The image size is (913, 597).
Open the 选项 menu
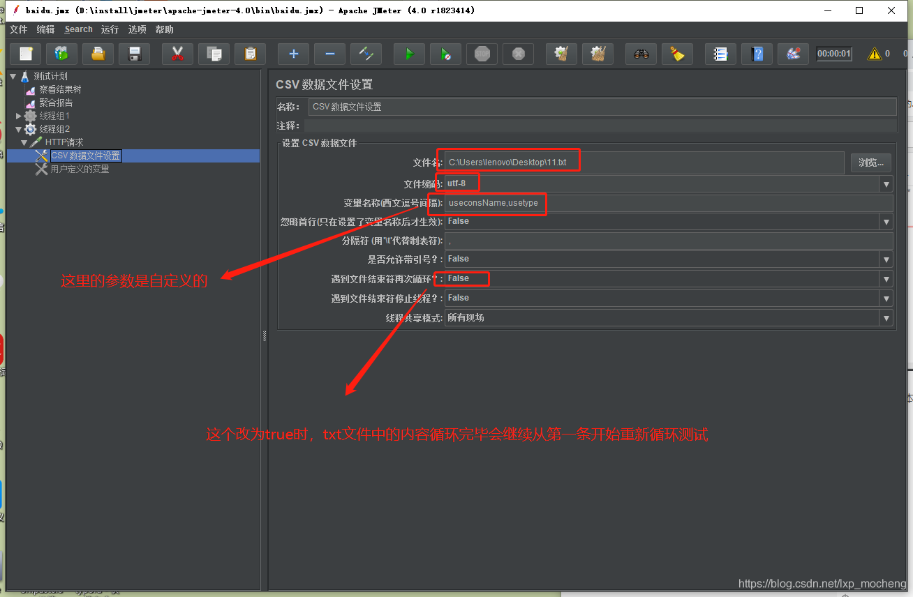pyautogui.click(x=138, y=29)
